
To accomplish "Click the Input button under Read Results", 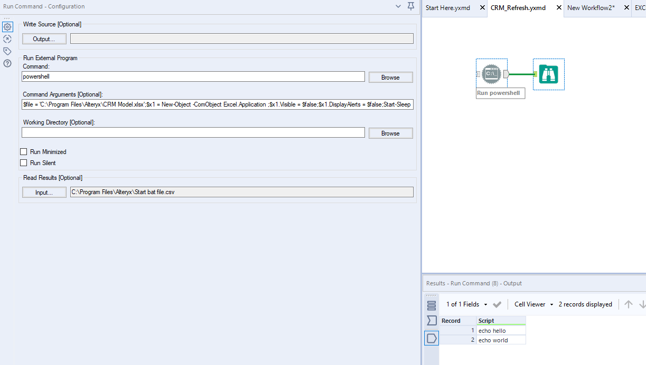I will (x=44, y=192).
